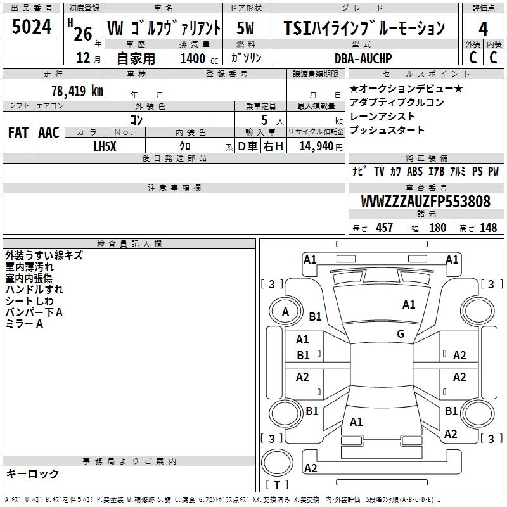Click the seating capacity 5 人
The width and height of the screenshot is (507, 507).
tap(273, 120)
